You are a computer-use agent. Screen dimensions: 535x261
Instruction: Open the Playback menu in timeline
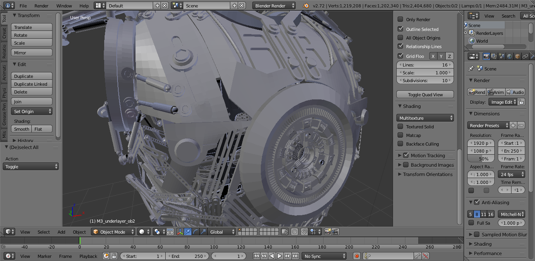coord(88,256)
